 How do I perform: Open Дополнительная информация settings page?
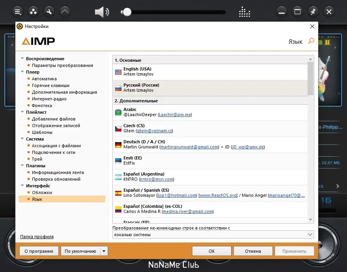(x=64, y=92)
